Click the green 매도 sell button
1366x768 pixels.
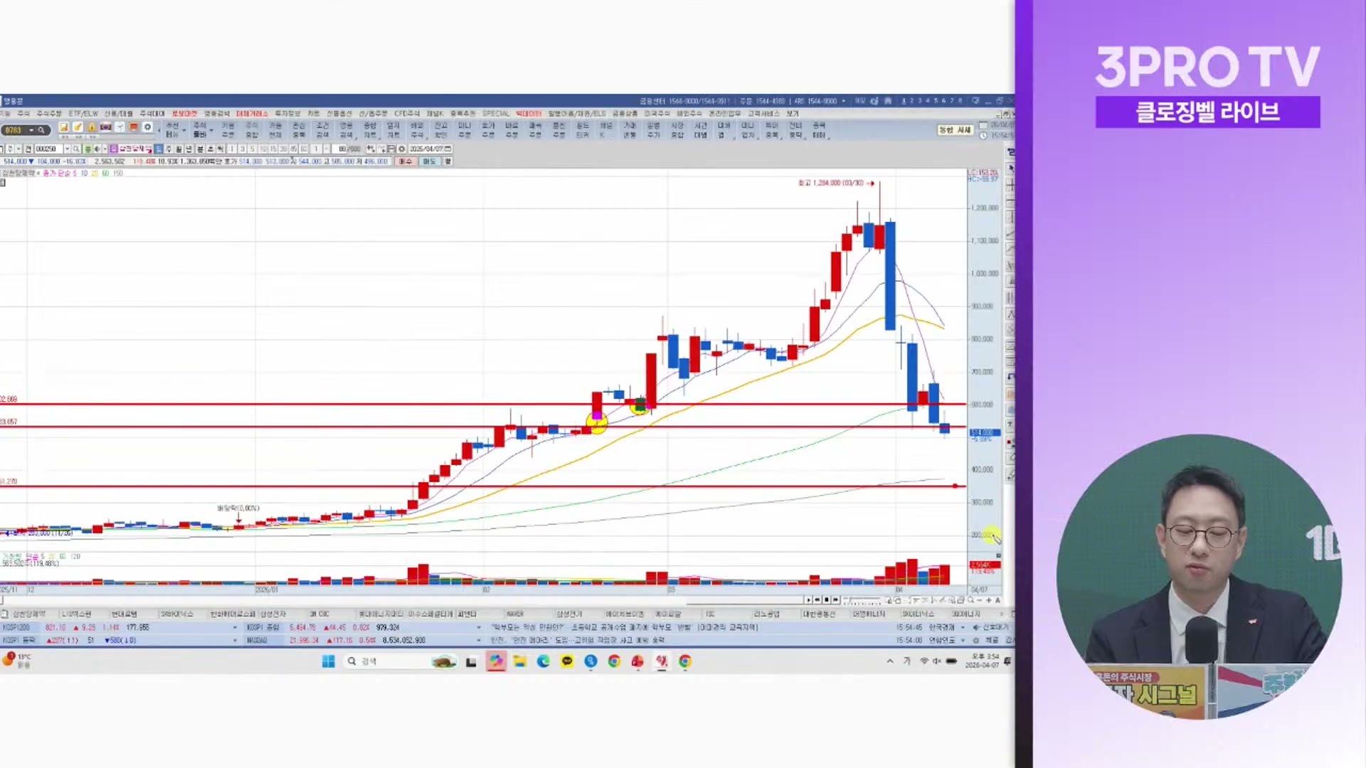click(x=429, y=161)
